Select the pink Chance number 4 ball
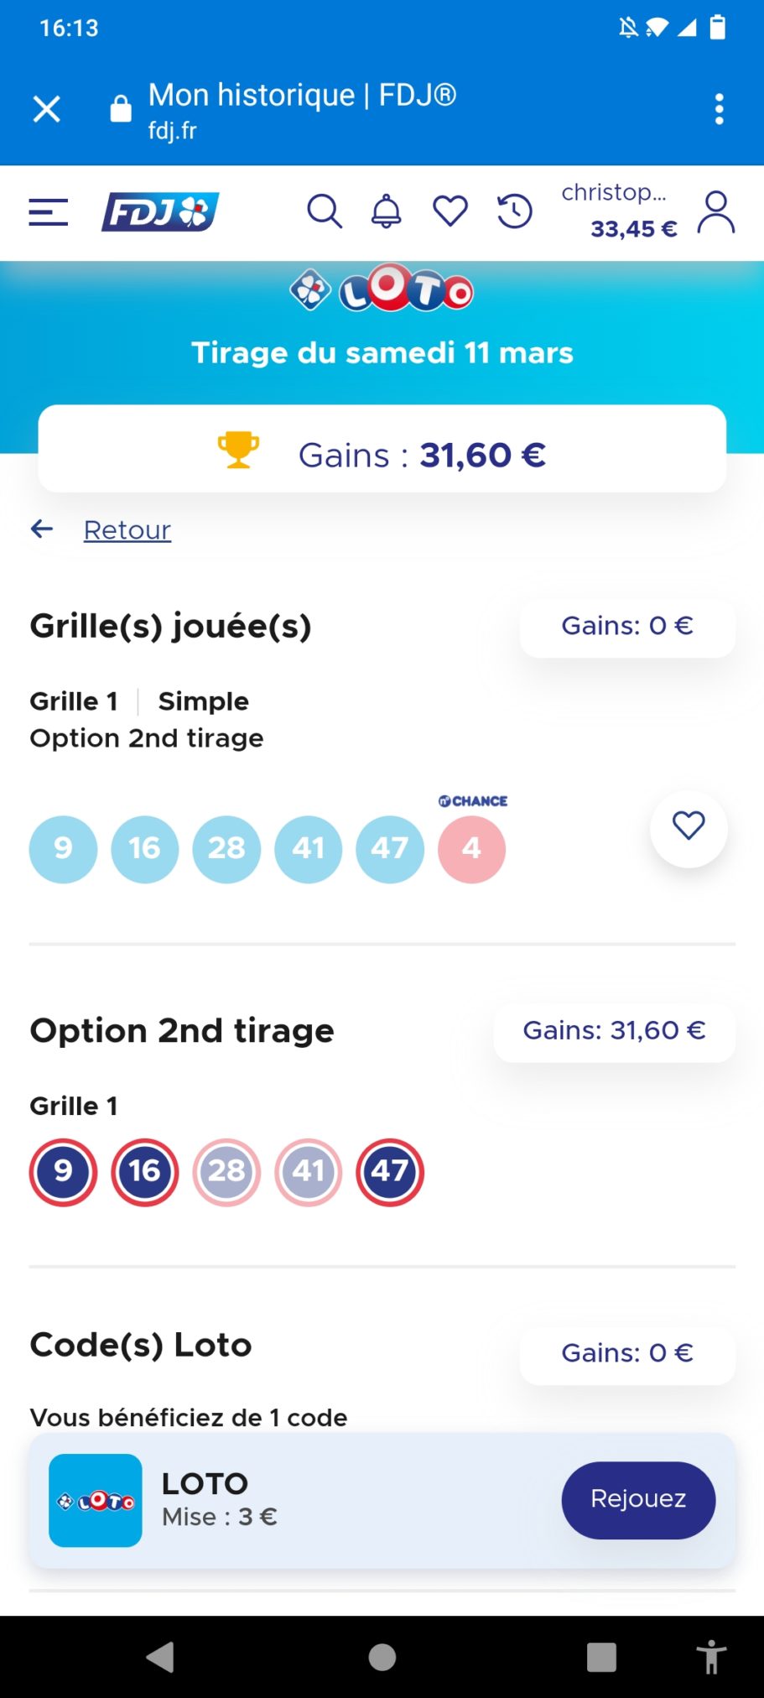Viewport: 764px width, 1698px height. click(471, 849)
